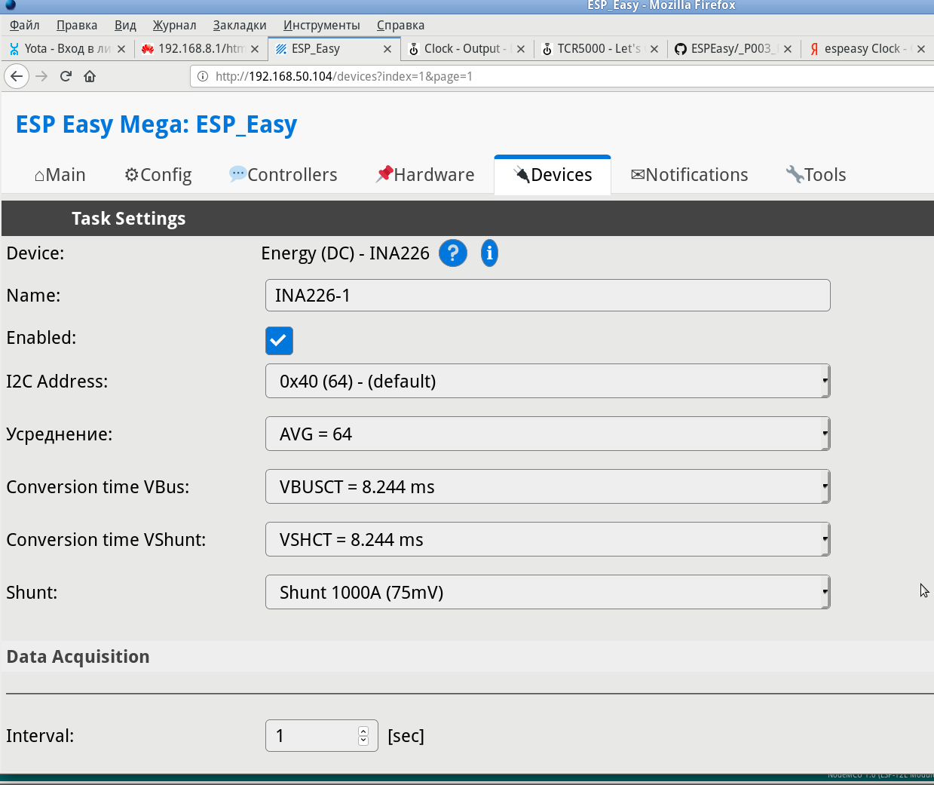934x785 pixels.
Task: Open the Controllers tab
Action: point(283,175)
